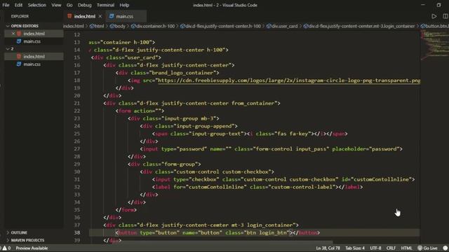Click the CSS icon beside main.css in folder 2
This screenshot has height=252, width=449.
(19, 64)
